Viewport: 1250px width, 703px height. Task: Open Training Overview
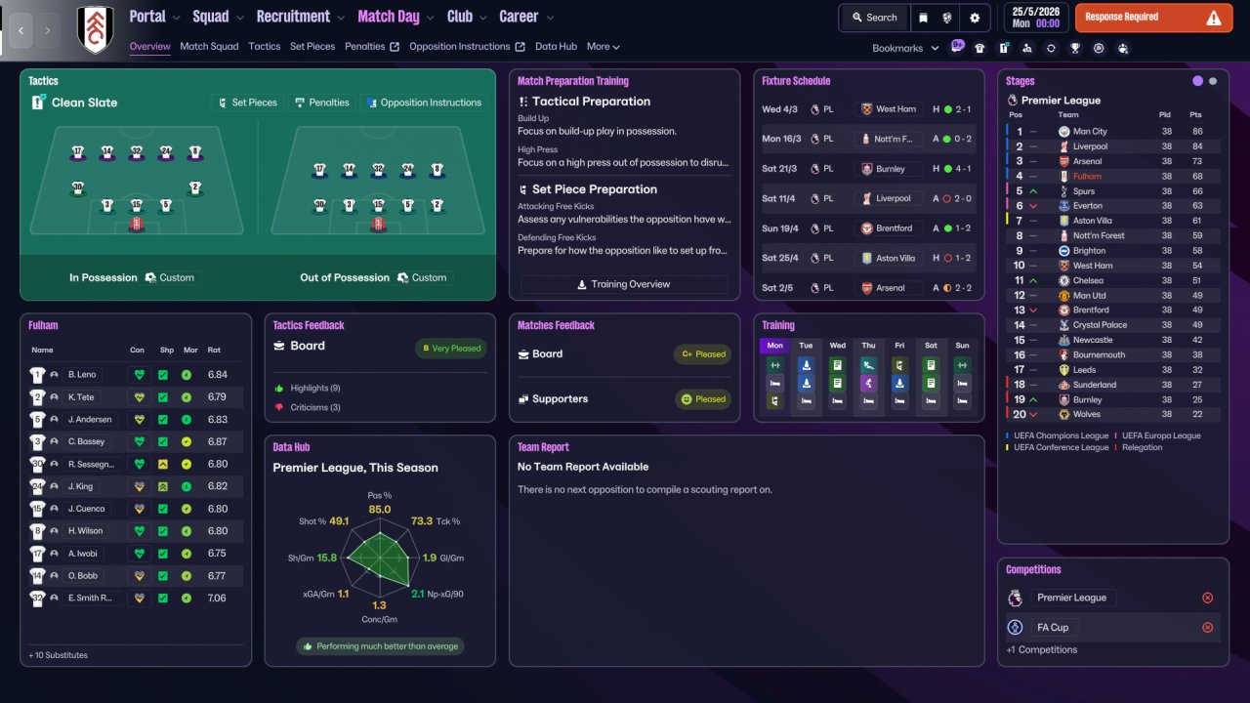pyautogui.click(x=624, y=285)
